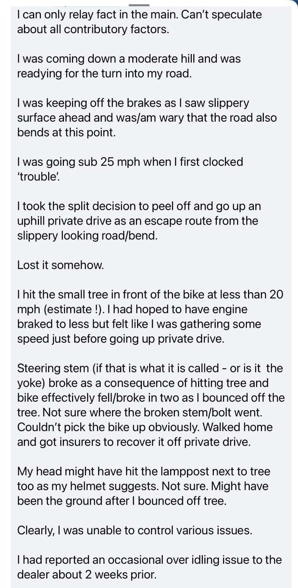Image resolution: width=298 pixels, height=588 pixels.
Task: Click the "My head might have hit" line
Action: pos(144,472)
